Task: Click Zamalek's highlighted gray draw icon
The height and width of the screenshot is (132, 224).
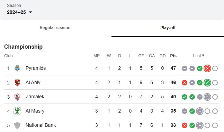Action: pos(207,97)
